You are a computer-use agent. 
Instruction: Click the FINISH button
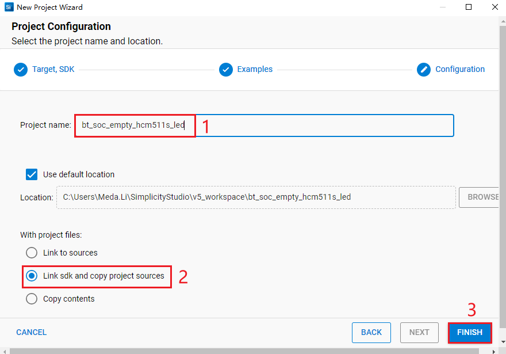[470, 332]
